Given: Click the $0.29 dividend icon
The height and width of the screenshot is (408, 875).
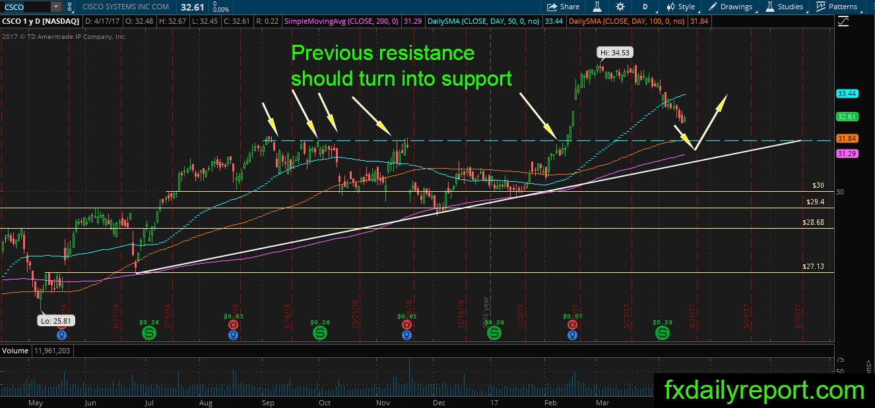Looking at the screenshot, I should (x=663, y=334).
